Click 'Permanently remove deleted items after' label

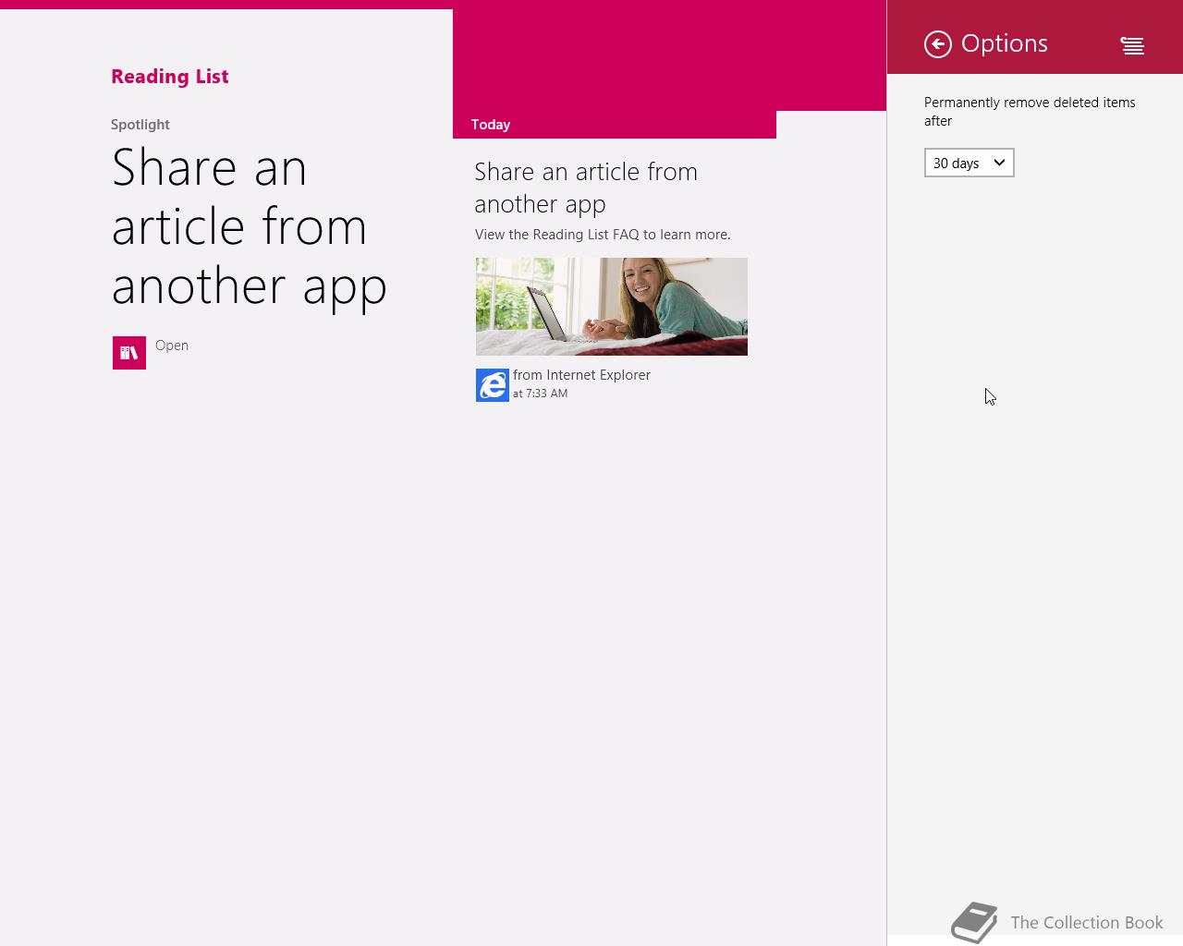click(x=1030, y=112)
